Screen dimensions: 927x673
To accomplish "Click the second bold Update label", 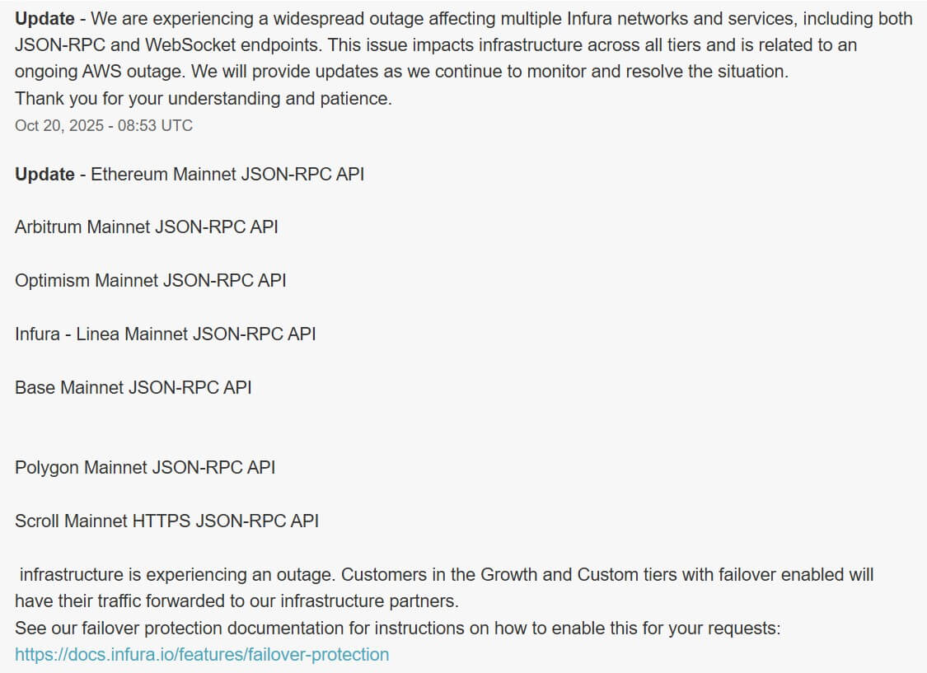I will click(x=44, y=175).
